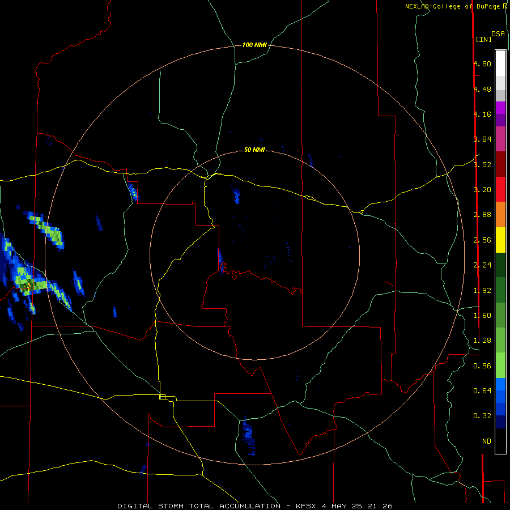The image size is (510, 510).
Task: Click the "3.52" legend value
Action: coord(482,164)
